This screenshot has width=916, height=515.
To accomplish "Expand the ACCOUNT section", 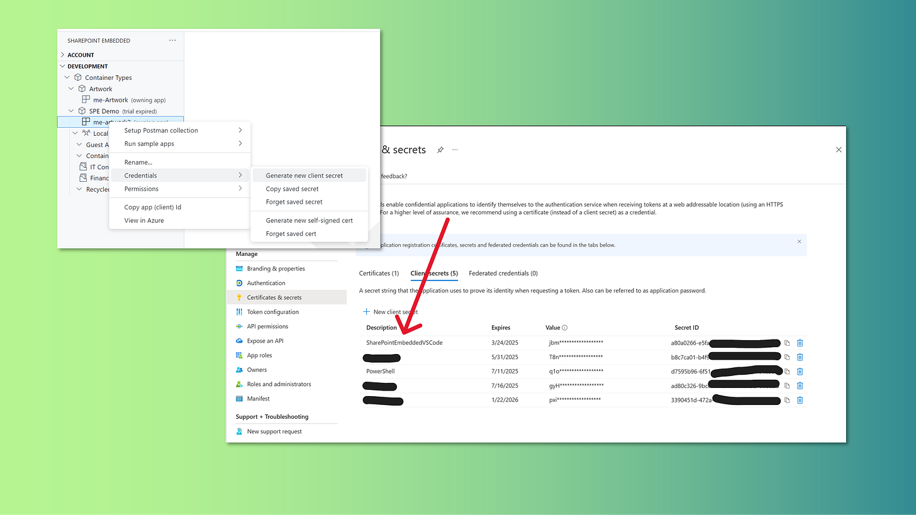I will [x=61, y=55].
